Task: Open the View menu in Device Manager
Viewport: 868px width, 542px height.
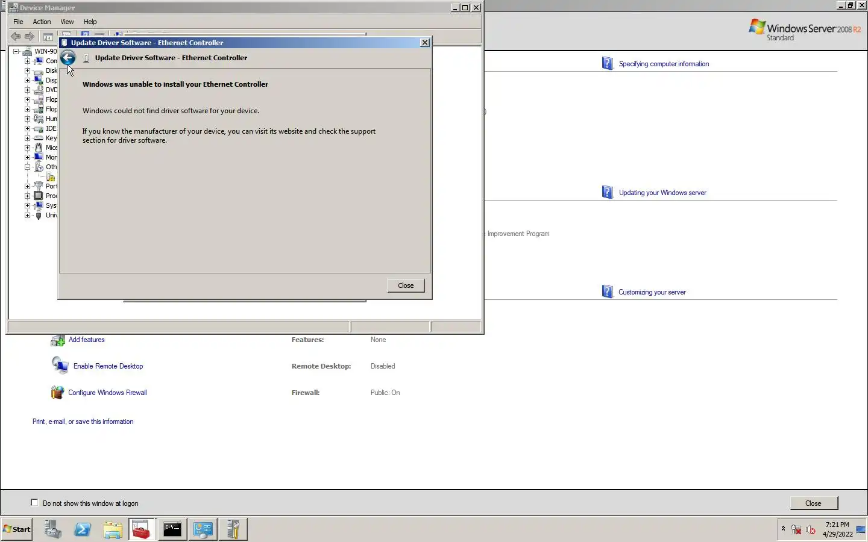Action: (67, 22)
